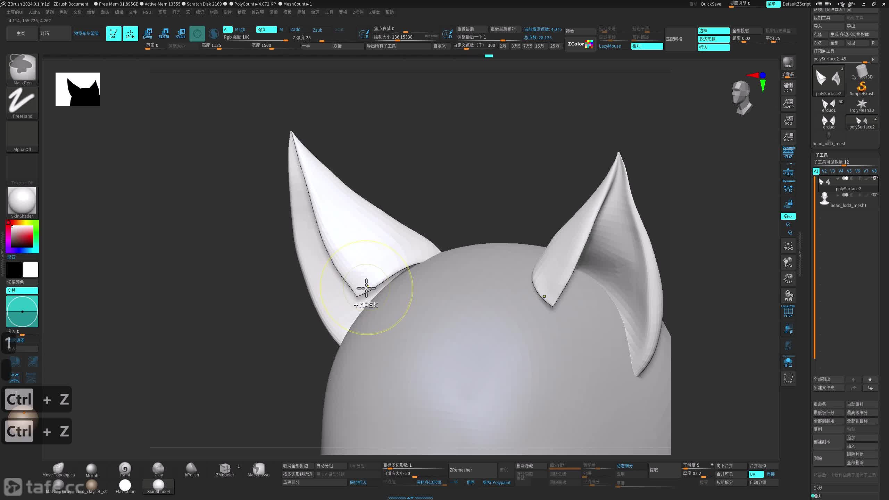Open the FreeHand stroke selector
This screenshot has height=500, width=889.
22,103
